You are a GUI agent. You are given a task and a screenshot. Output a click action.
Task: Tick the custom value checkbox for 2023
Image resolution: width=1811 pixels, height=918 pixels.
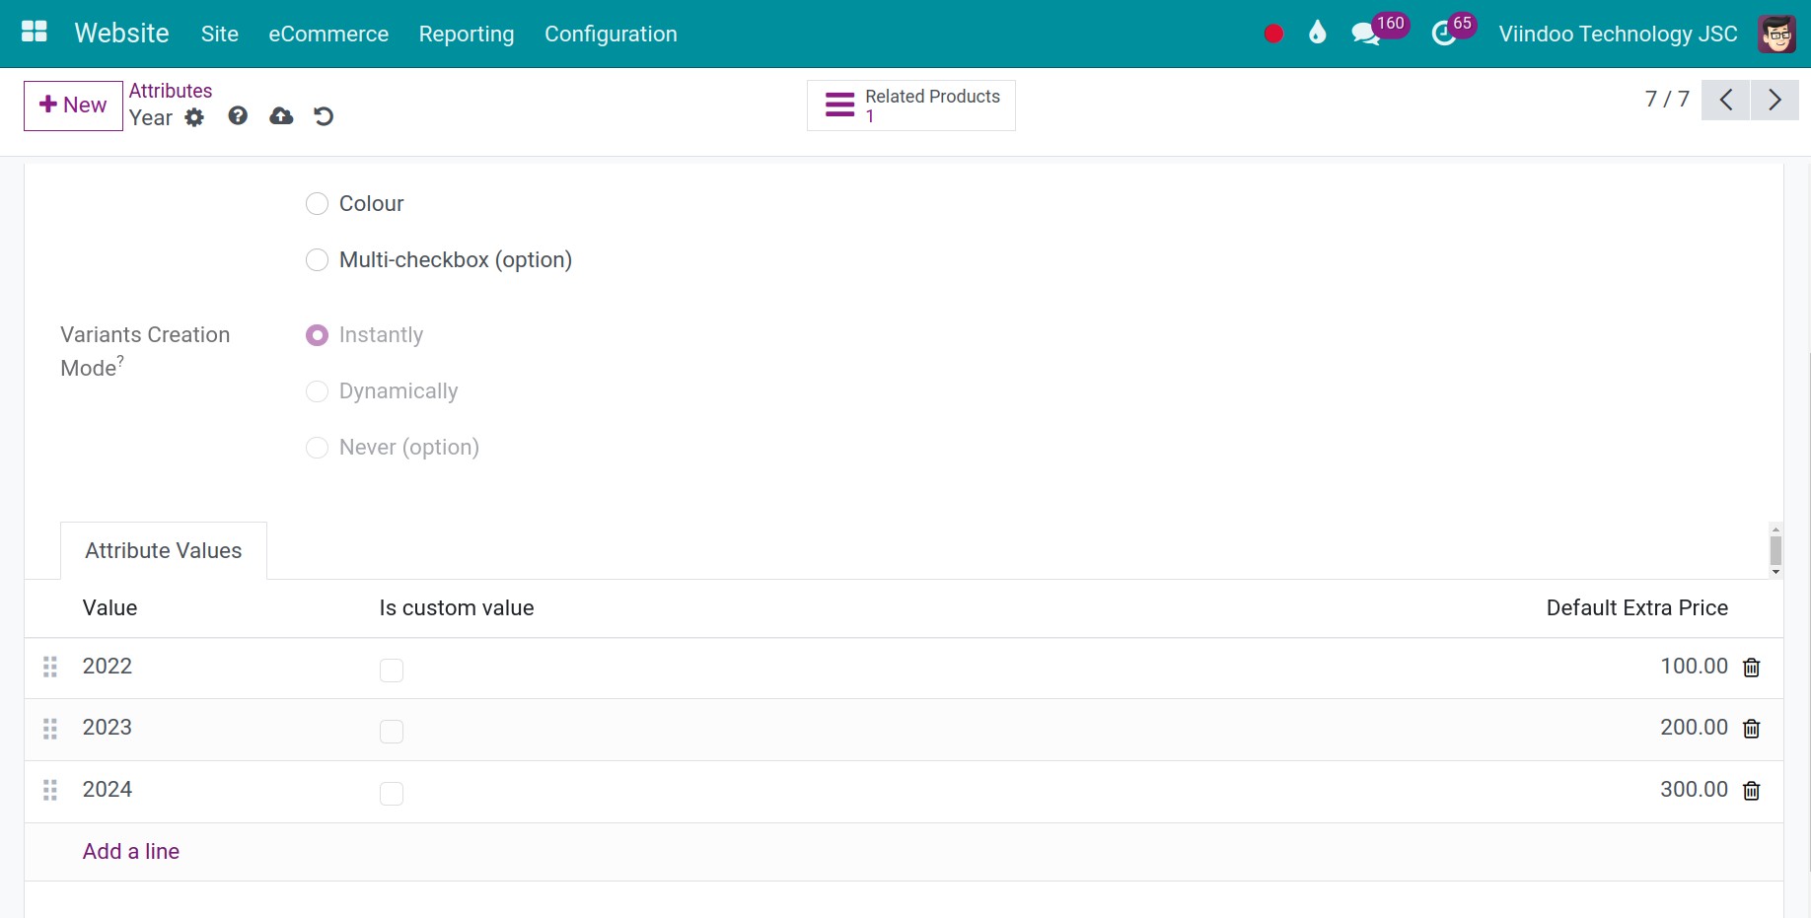tap(392, 732)
